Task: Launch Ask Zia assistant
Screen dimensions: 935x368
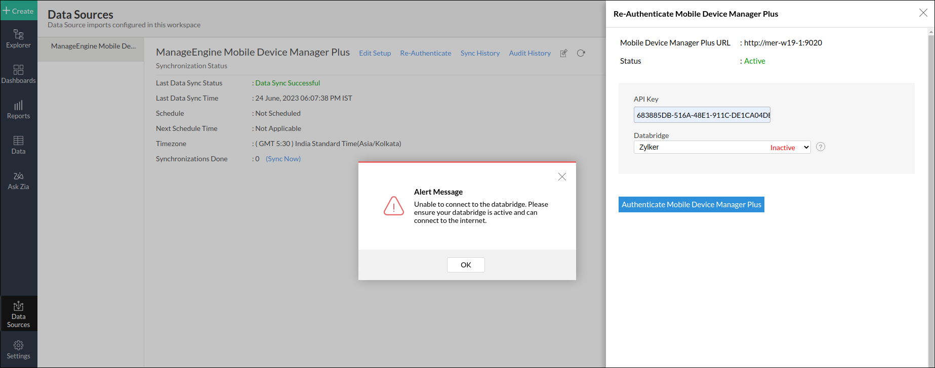Action: [18, 180]
